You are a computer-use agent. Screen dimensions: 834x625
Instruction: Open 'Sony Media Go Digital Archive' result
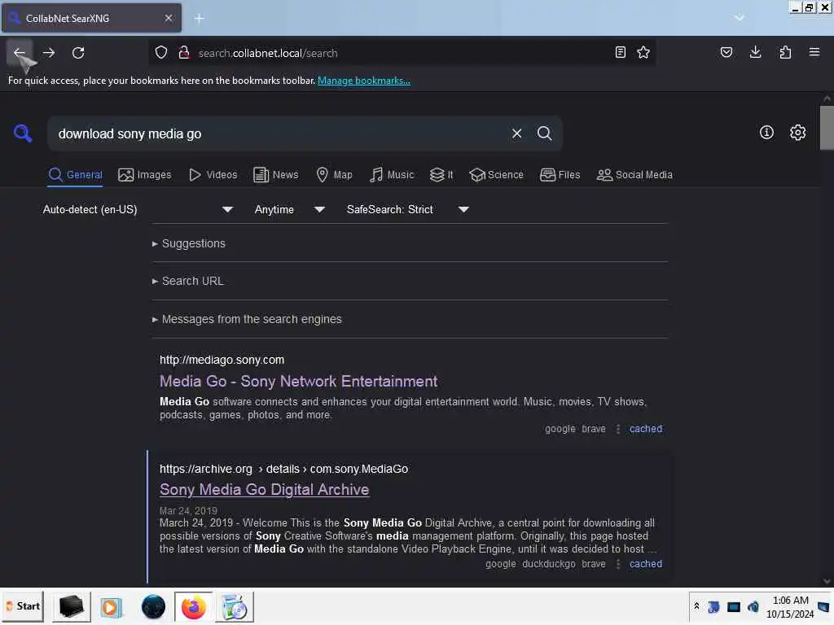pos(265,489)
